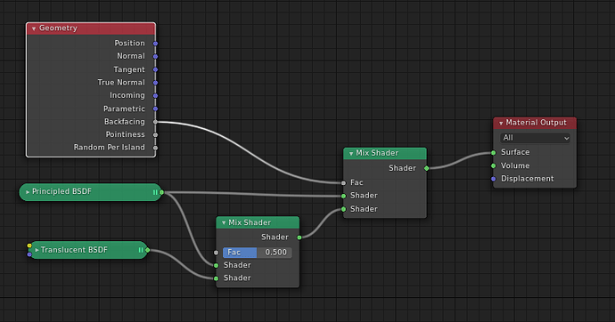Click the Volume label in Material Output
This screenshot has height=322, width=615.
coord(515,165)
